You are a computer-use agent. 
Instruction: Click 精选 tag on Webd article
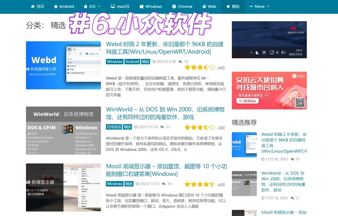coord(146,61)
